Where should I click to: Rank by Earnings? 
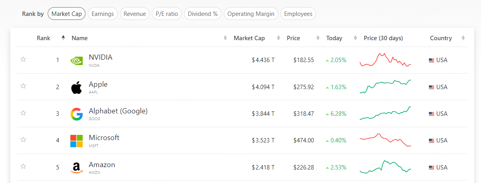(103, 14)
